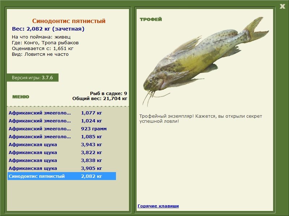Click the Вид: Ловится не часто line

[40, 54]
